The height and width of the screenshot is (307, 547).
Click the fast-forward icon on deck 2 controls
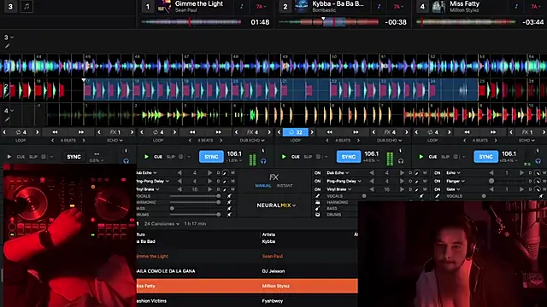tap(356, 132)
